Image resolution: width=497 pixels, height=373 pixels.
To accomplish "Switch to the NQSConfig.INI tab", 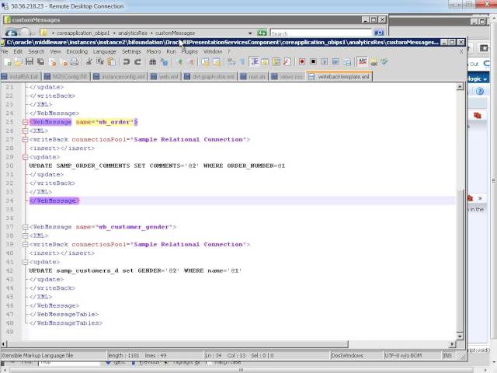I will click(66, 76).
